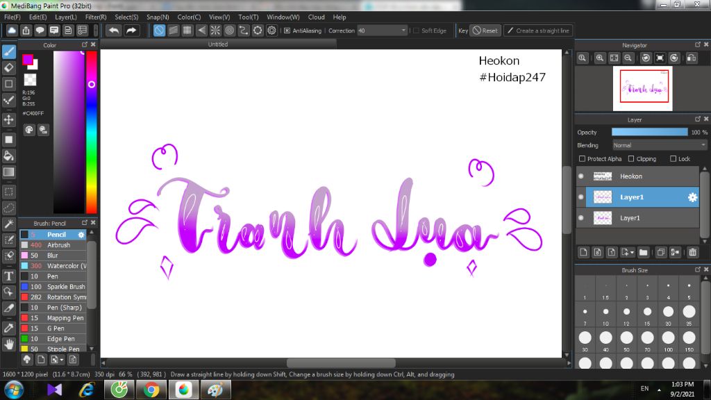Expand the add-layer dropdown arrow
This screenshot has width=711, height=400.
point(632,253)
